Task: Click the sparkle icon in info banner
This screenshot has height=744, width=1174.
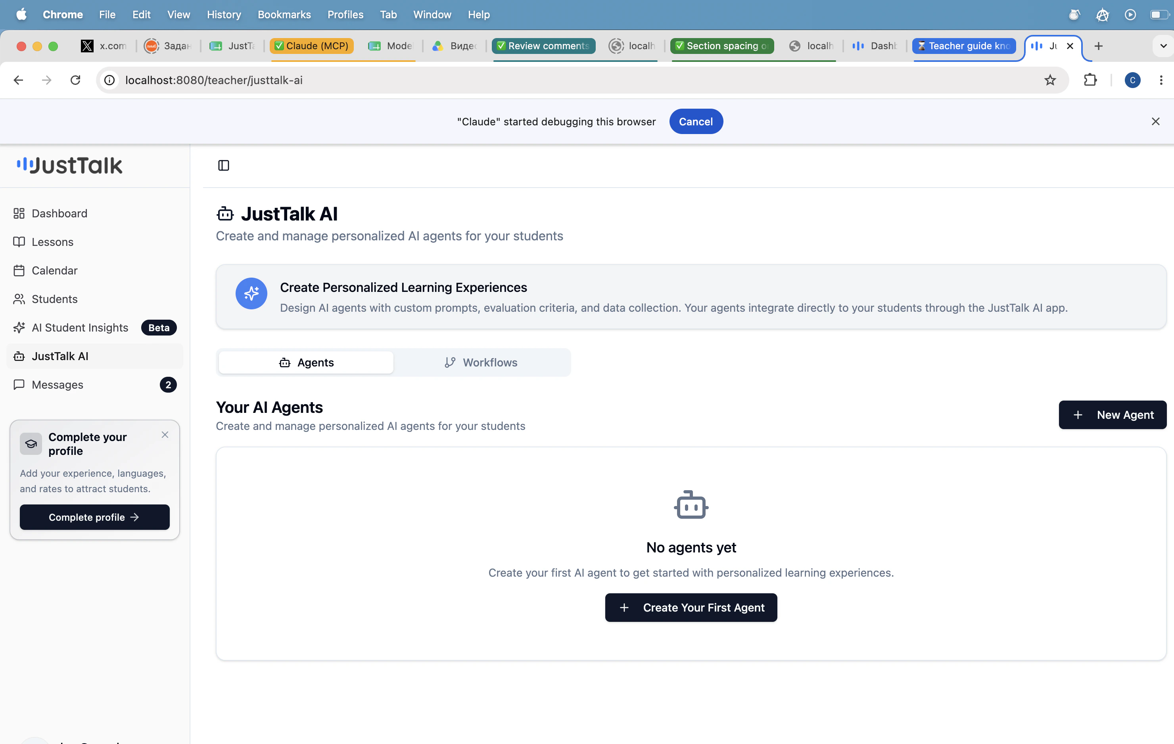Action: [x=251, y=293]
